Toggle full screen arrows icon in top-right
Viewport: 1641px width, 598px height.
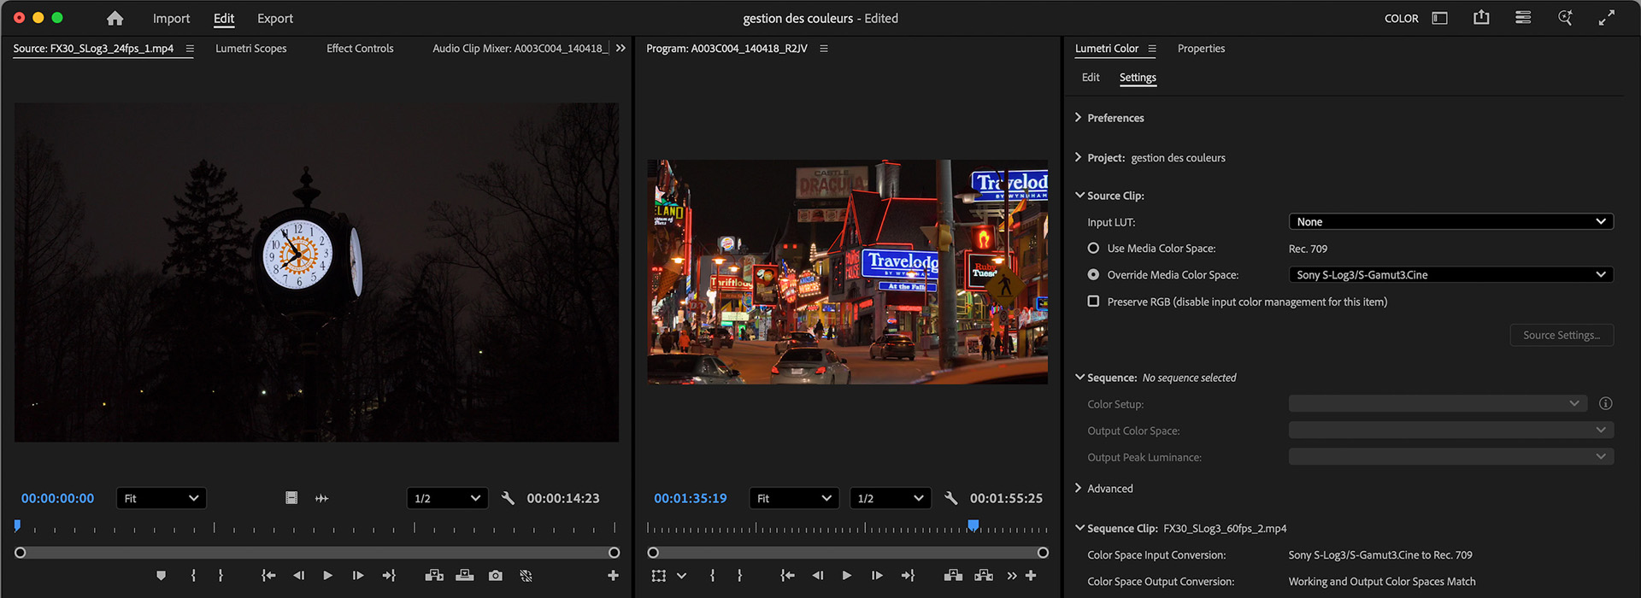pyautogui.click(x=1607, y=18)
